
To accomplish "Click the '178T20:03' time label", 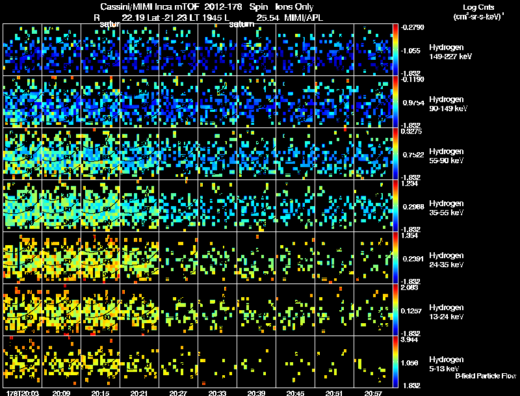I will click(x=22, y=393).
